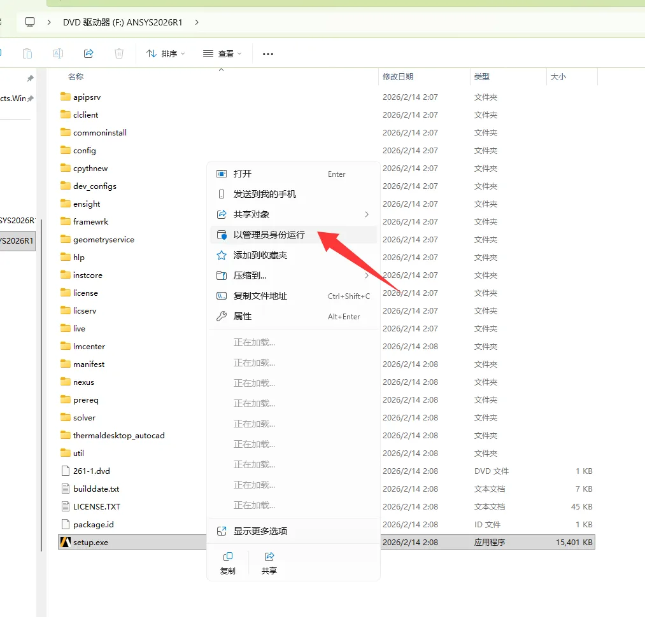Select the commoninstall folder
Image resolution: width=645 pixels, height=617 pixels.
click(x=100, y=133)
